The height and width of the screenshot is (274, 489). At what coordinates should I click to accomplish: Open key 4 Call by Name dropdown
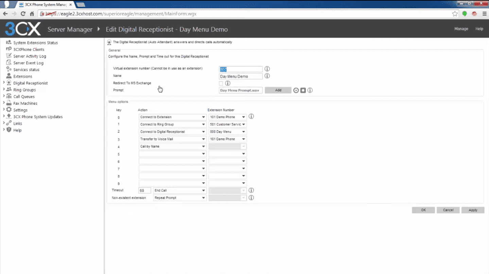[173, 147]
